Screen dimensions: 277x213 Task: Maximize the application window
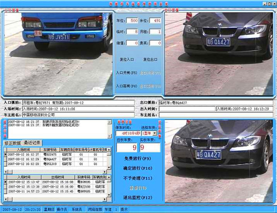point(270,3)
